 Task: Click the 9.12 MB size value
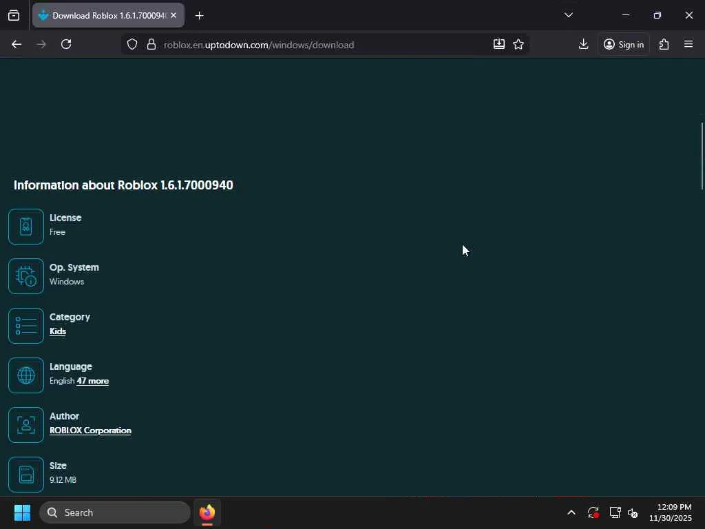tap(63, 480)
